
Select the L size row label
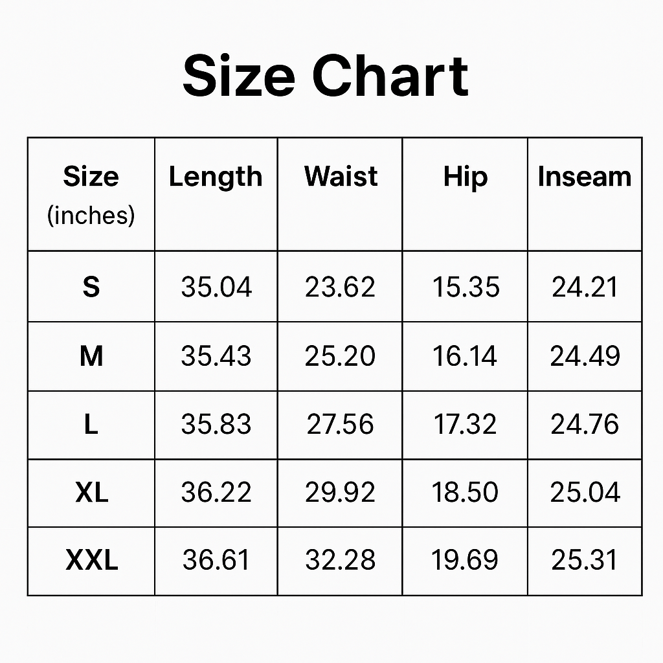[91, 425]
